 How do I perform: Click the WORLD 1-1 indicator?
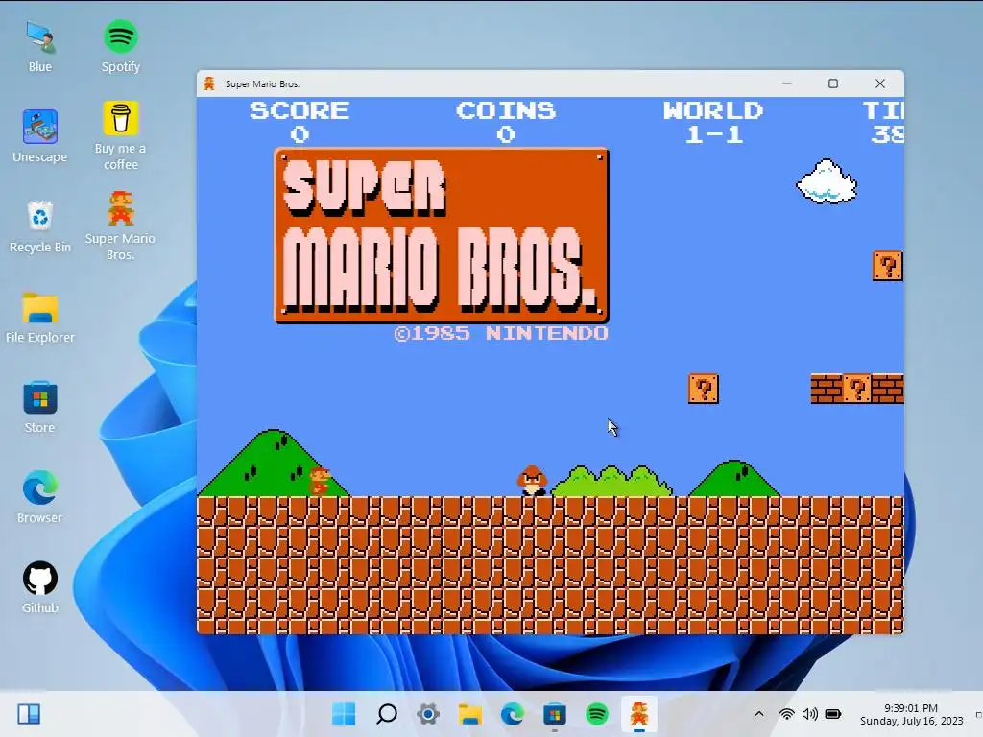tap(713, 122)
